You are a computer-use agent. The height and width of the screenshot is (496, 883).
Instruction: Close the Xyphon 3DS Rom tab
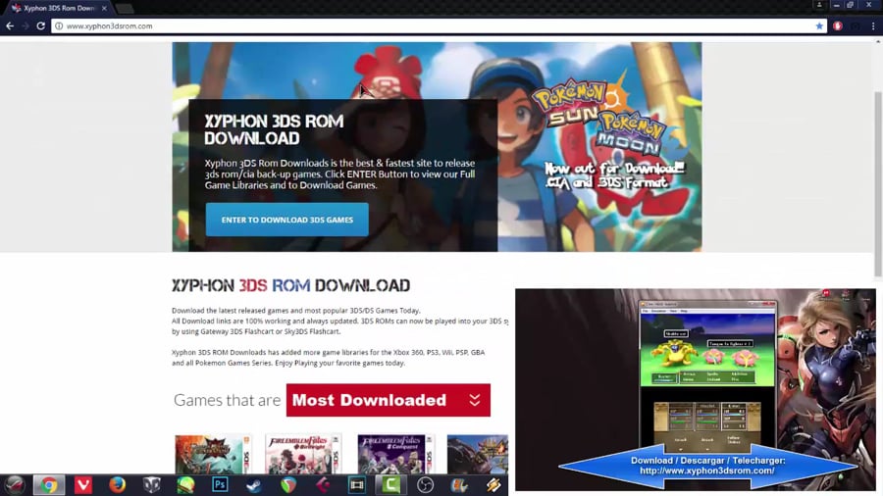(104, 9)
